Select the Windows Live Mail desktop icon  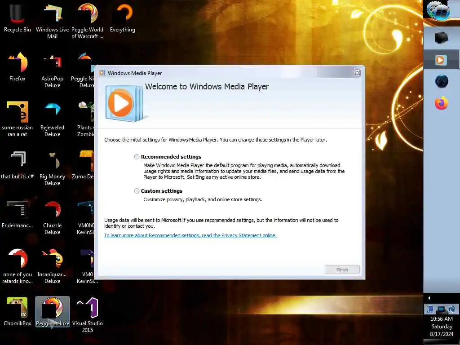pyautogui.click(x=52, y=21)
